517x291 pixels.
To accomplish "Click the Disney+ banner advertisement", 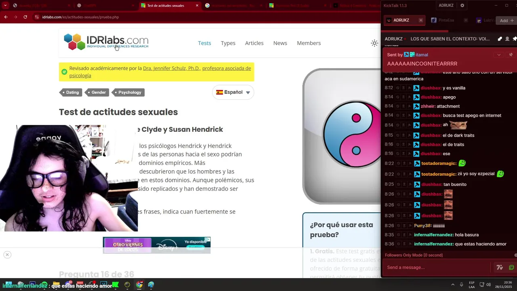I will coord(157,245).
